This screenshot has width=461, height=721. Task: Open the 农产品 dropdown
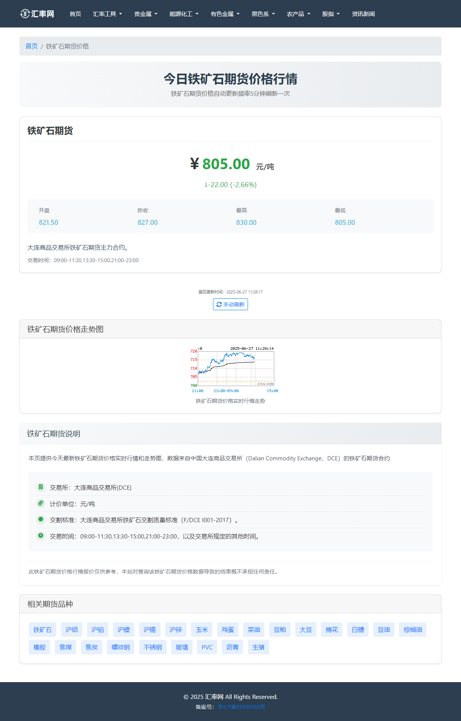[x=298, y=14]
